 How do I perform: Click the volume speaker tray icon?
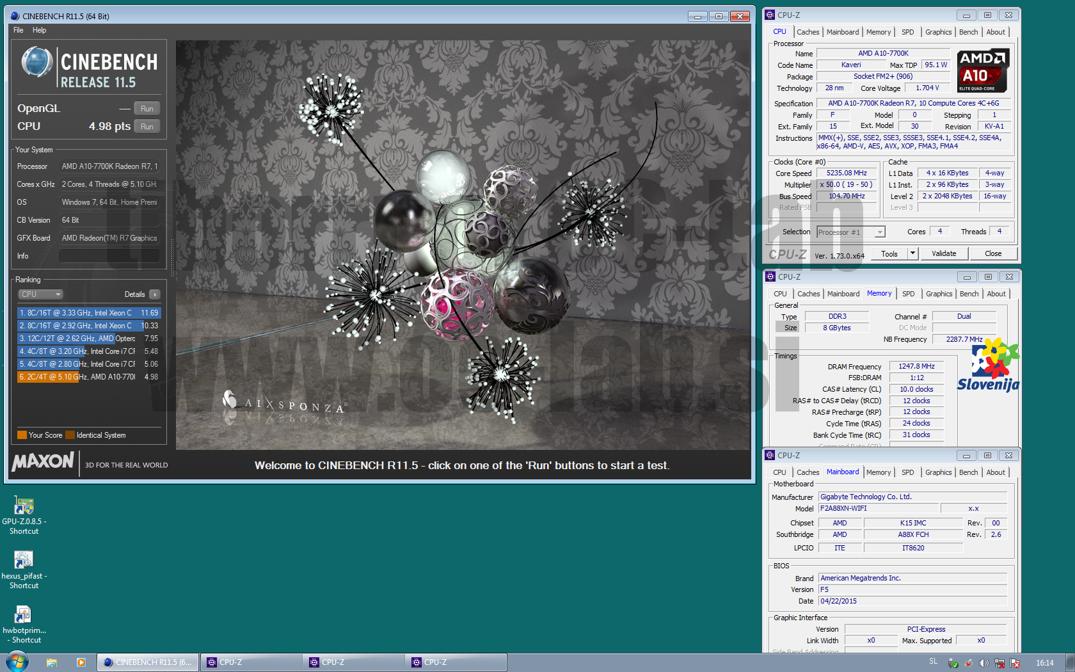[983, 663]
